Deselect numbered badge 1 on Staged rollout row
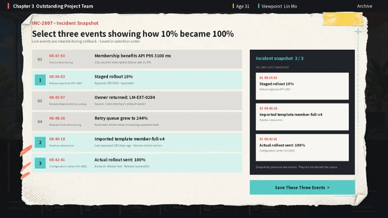Viewport: 388px width, 218px height. pos(40,80)
